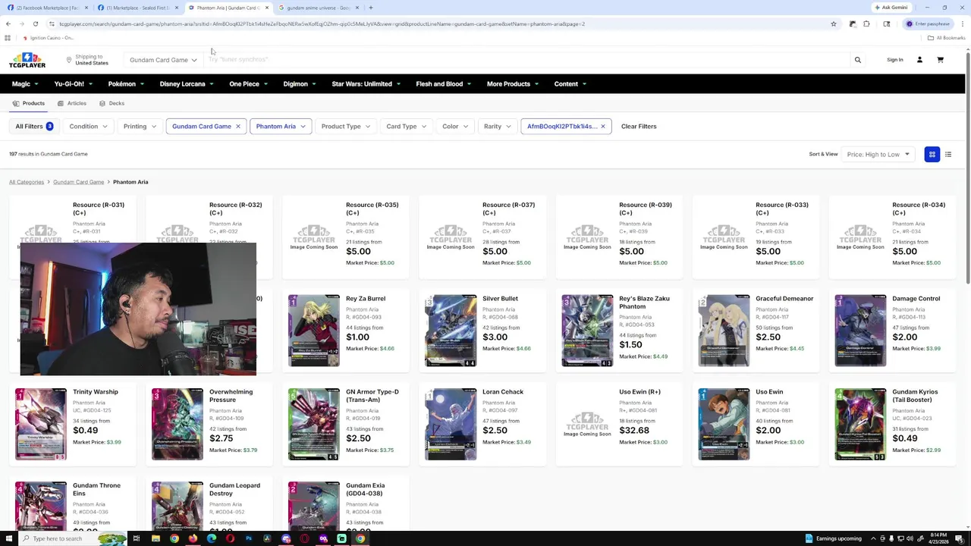Expand the Card Type filter
This screenshot has height=546, width=971.
click(x=406, y=127)
